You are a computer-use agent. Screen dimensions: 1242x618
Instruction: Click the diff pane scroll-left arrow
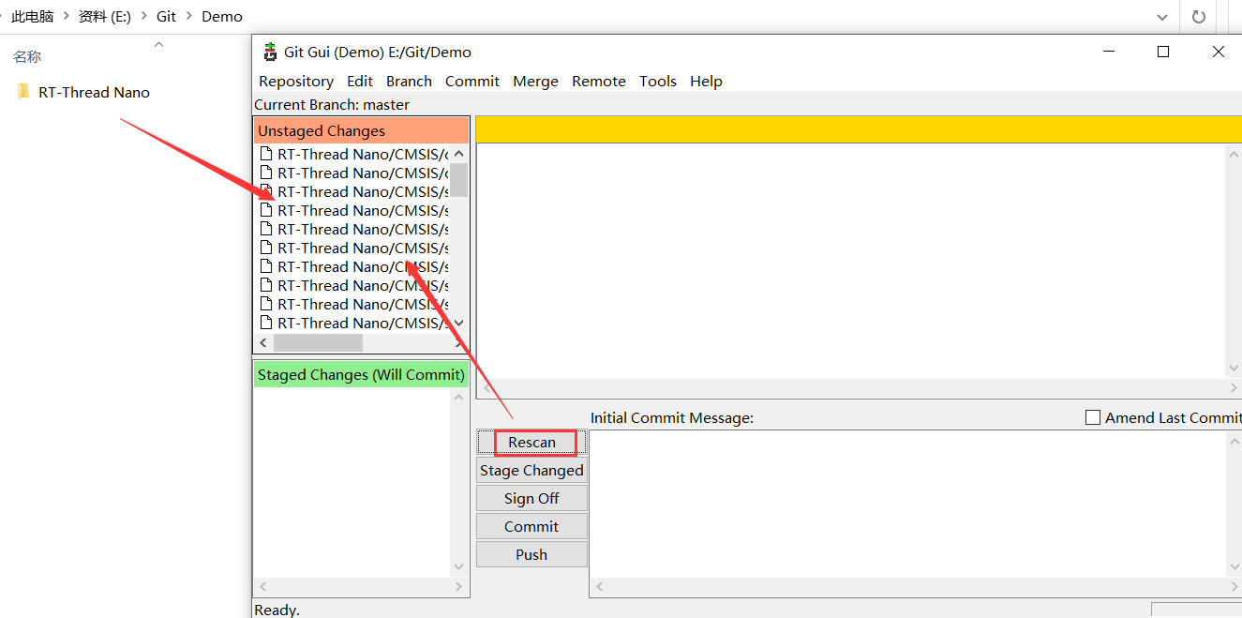point(486,388)
